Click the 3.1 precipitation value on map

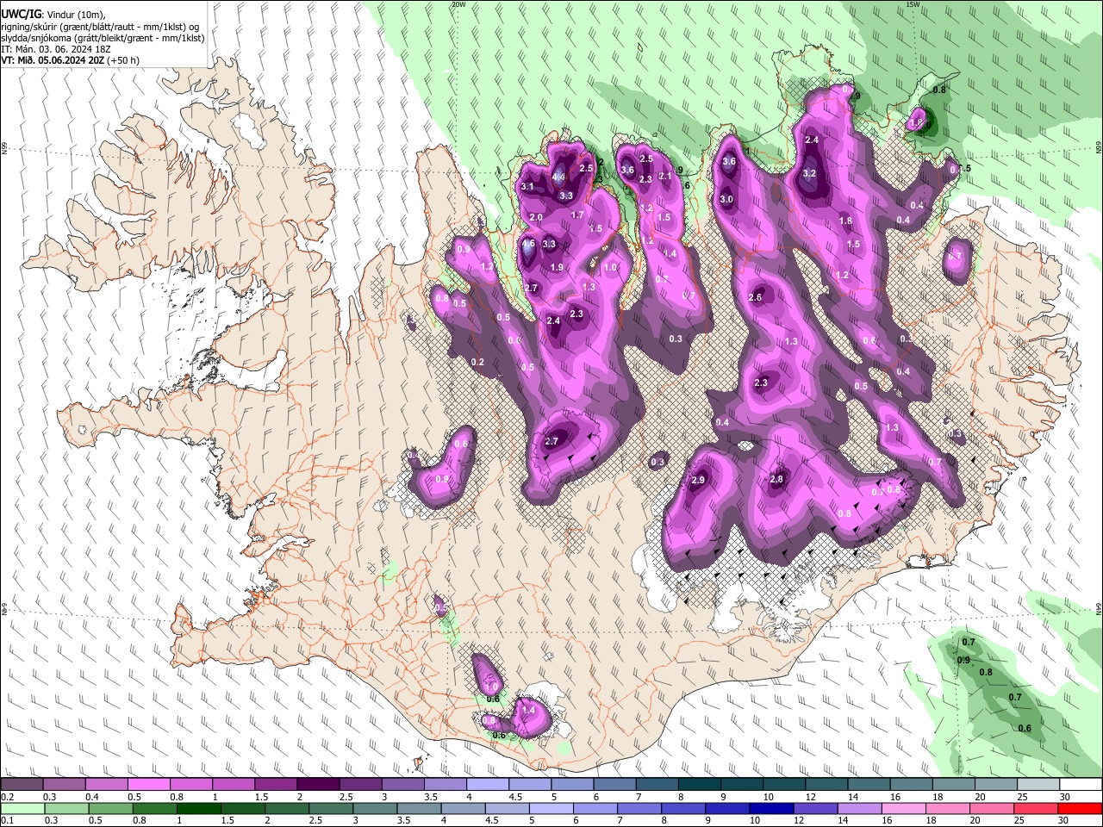tap(528, 187)
